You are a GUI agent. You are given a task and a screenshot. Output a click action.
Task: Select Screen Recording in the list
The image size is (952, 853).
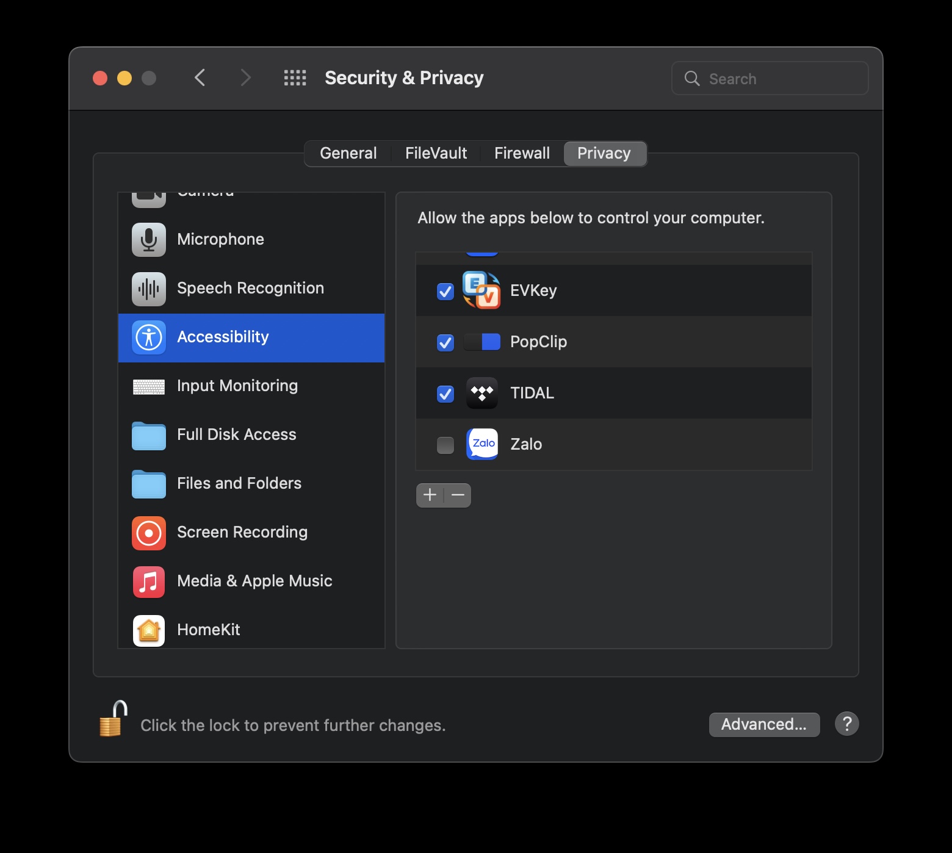[x=251, y=533]
